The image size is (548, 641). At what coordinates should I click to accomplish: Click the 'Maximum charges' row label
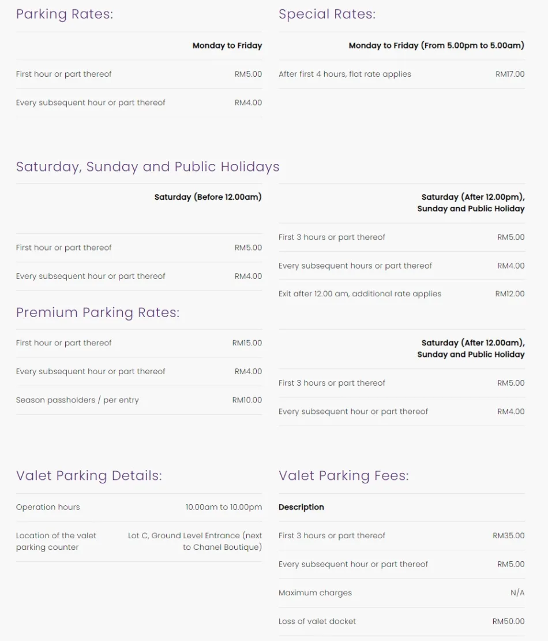coord(315,593)
